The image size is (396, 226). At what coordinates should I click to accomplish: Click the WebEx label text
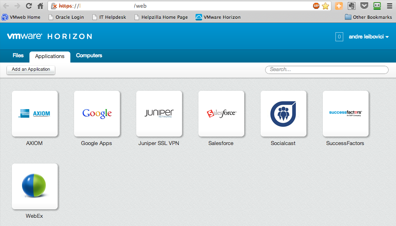[x=34, y=216]
